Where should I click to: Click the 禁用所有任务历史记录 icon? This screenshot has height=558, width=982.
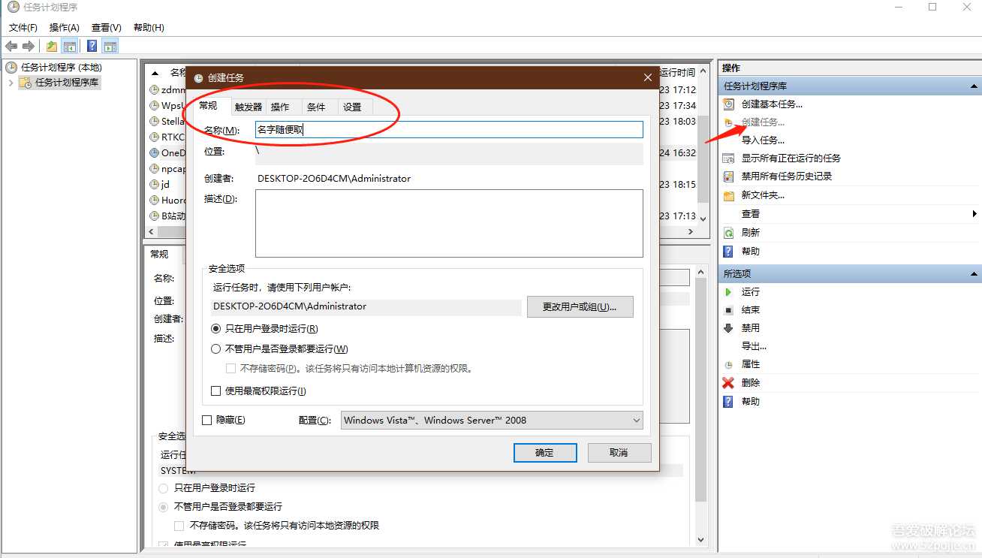[x=728, y=176]
